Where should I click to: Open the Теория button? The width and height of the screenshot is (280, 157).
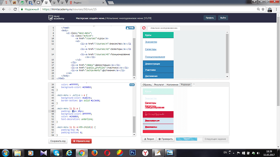tap(149, 139)
